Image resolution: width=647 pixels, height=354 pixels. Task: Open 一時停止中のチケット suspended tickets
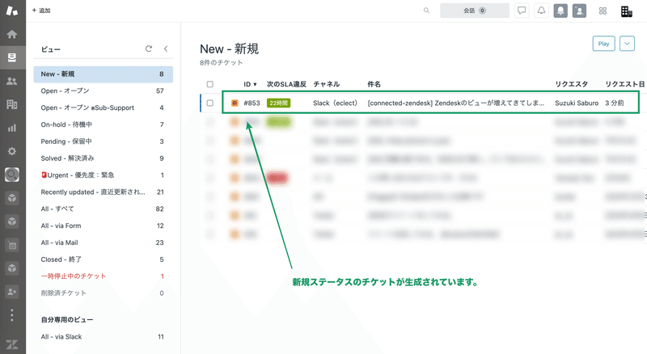click(104, 276)
